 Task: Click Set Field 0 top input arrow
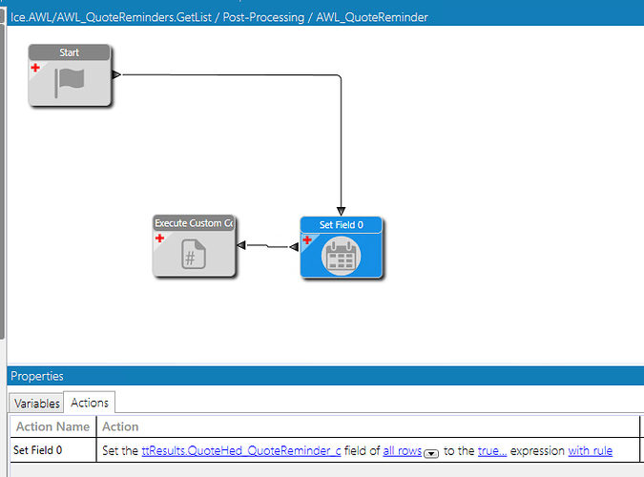(x=341, y=211)
